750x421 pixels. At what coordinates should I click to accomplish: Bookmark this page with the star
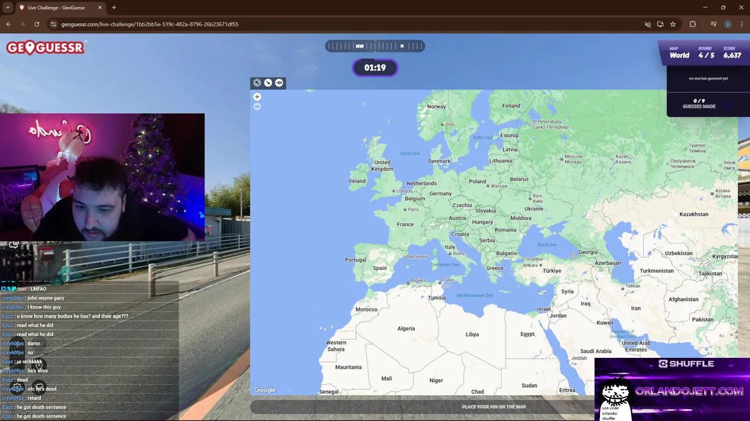(673, 24)
